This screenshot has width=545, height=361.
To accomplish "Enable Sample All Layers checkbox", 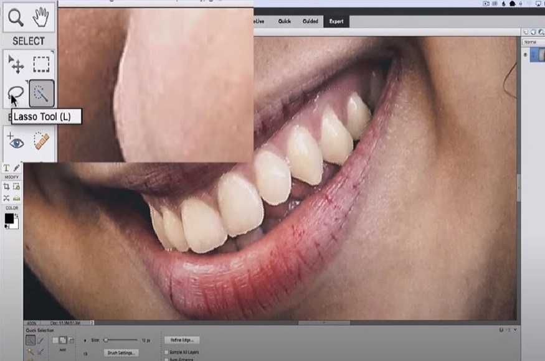I will pyautogui.click(x=166, y=352).
